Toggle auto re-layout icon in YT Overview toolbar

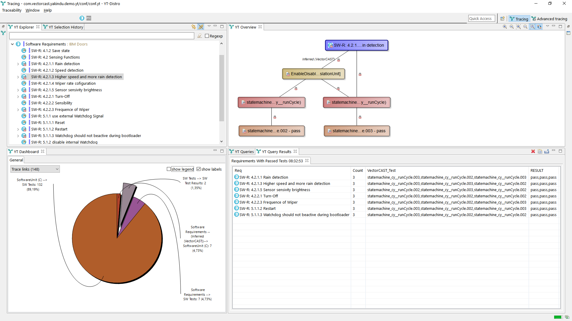[x=539, y=27]
